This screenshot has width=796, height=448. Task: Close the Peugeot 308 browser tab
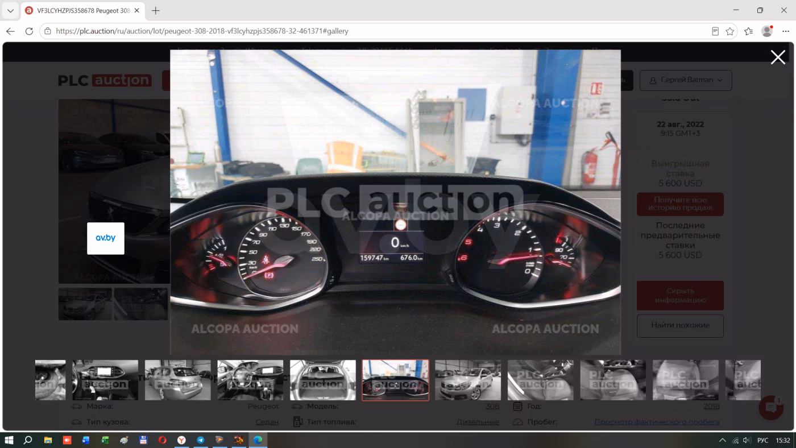click(x=137, y=10)
